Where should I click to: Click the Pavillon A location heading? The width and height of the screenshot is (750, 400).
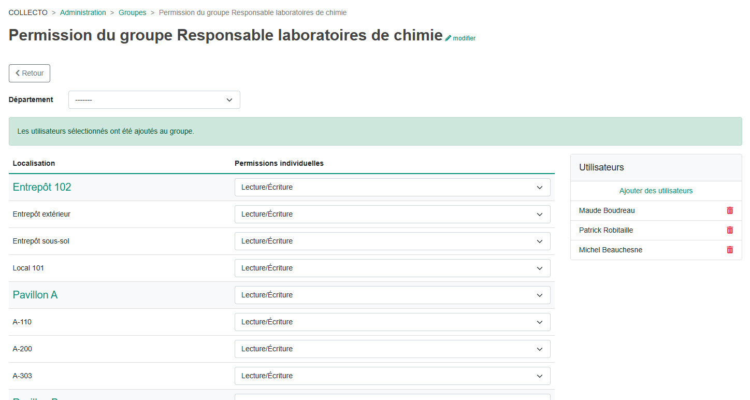tap(35, 295)
